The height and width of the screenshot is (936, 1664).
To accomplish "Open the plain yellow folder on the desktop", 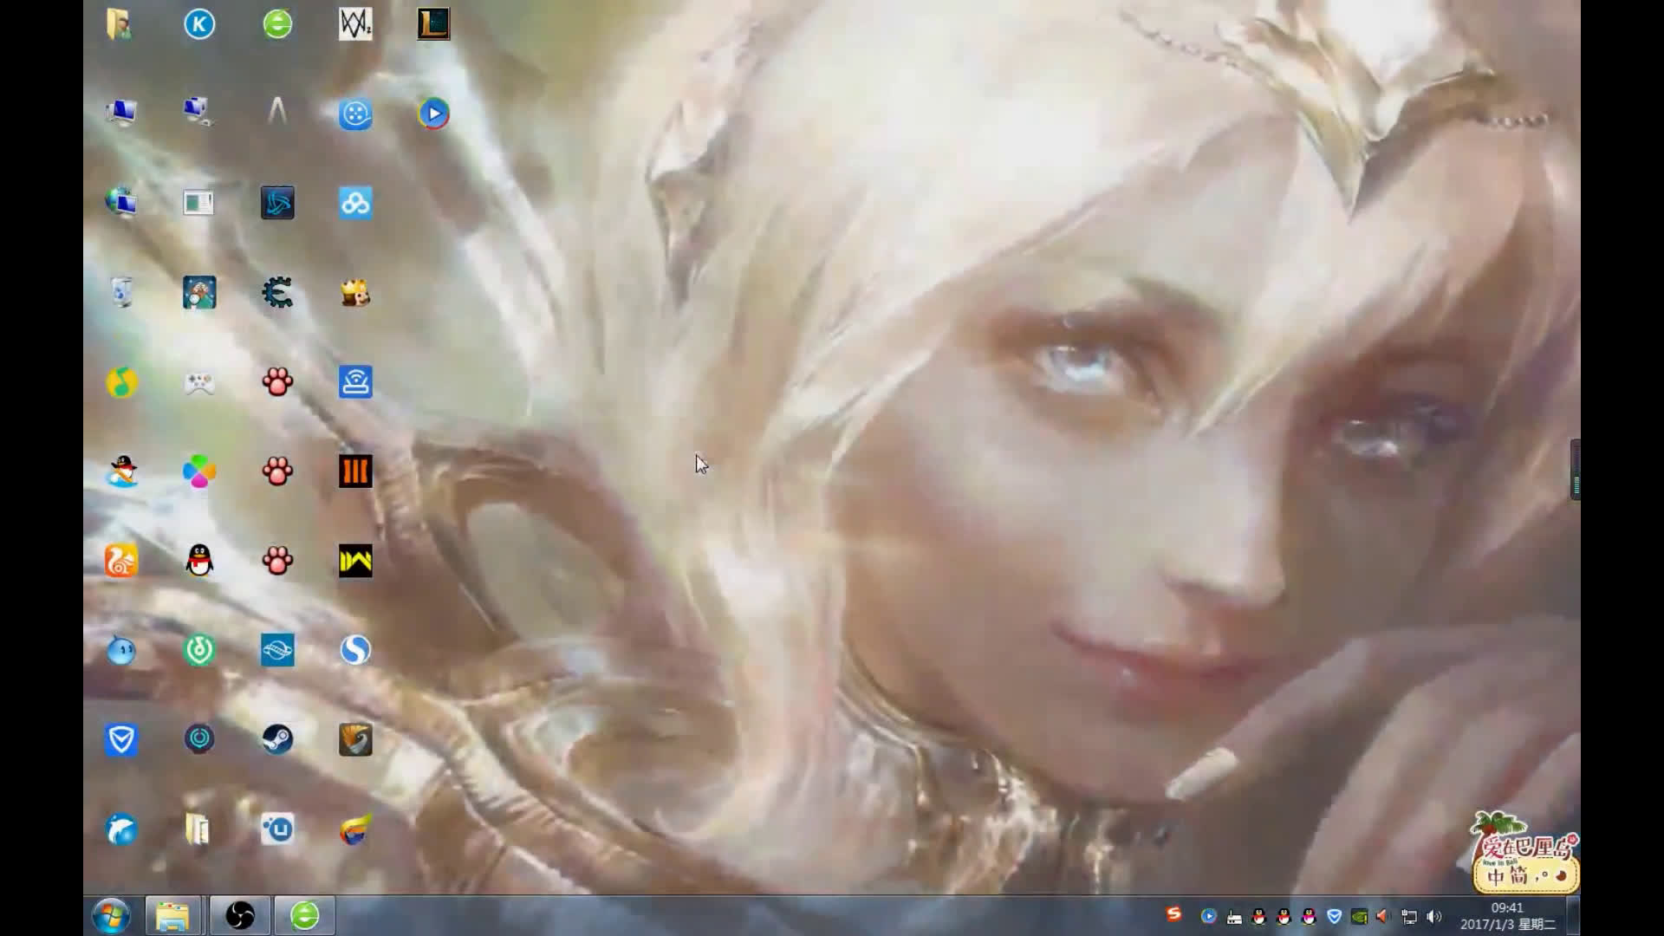I will pyautogui.click(x=198, y=829).
